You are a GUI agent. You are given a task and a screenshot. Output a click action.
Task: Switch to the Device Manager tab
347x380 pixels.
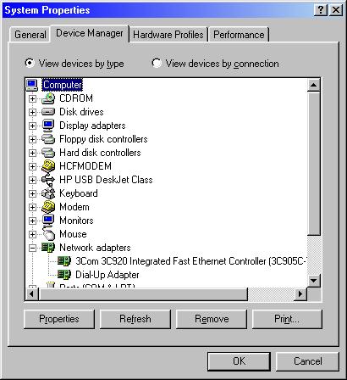point(90,33)
